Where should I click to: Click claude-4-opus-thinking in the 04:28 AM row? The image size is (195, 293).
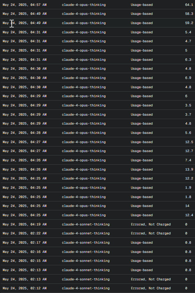84,133
